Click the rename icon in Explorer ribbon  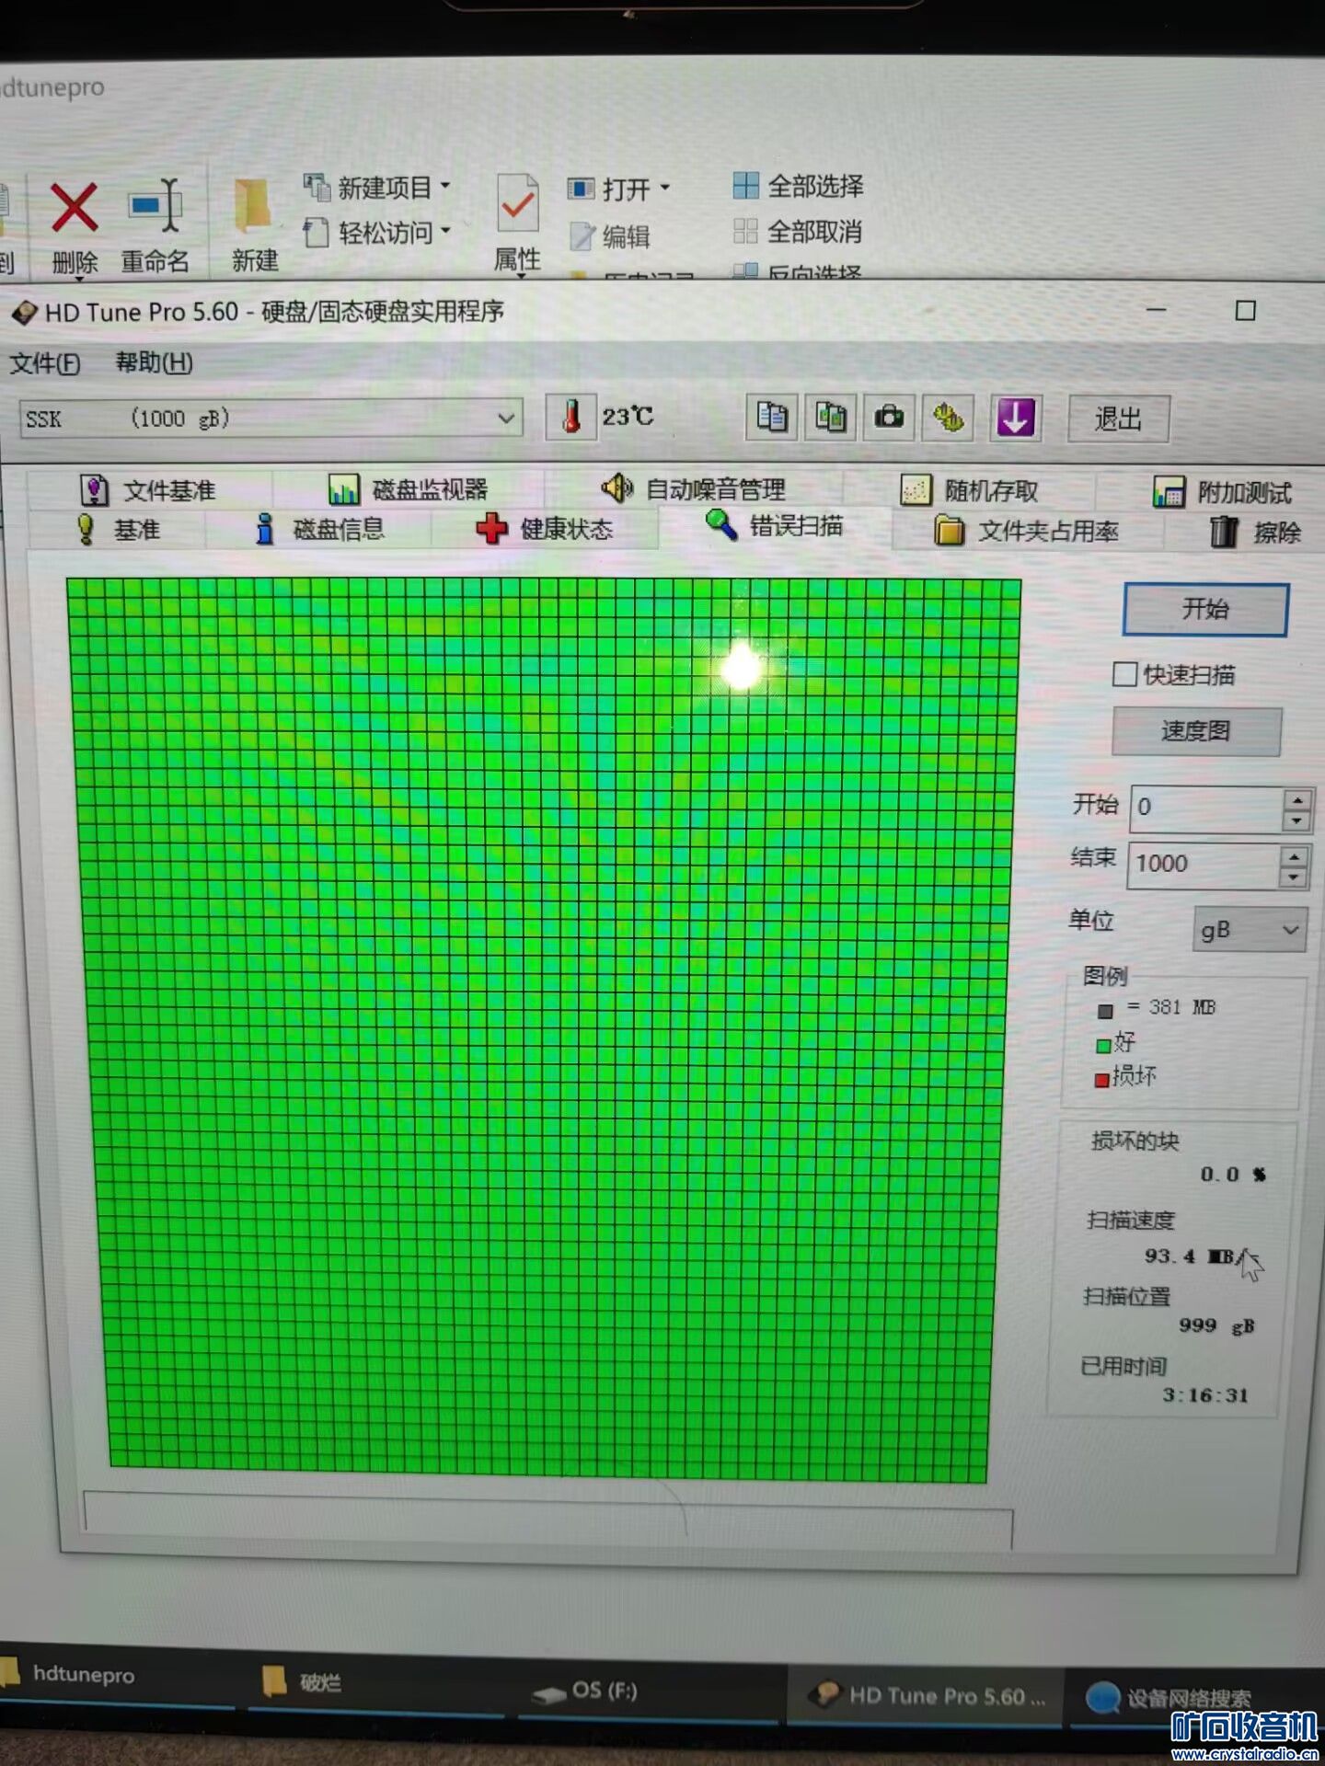156,206
